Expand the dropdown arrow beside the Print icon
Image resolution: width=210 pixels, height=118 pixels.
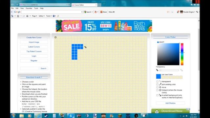click(x=30, y=16)
